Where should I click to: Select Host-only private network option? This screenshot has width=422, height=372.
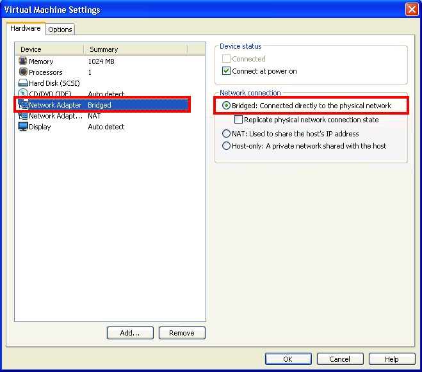pos(226,146)
